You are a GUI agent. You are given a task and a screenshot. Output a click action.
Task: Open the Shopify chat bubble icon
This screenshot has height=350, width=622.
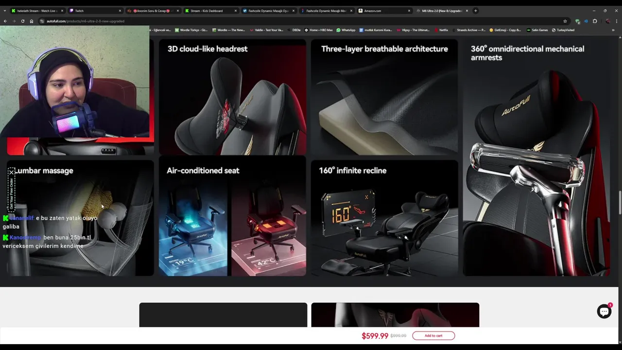click(x=604, y=312)
